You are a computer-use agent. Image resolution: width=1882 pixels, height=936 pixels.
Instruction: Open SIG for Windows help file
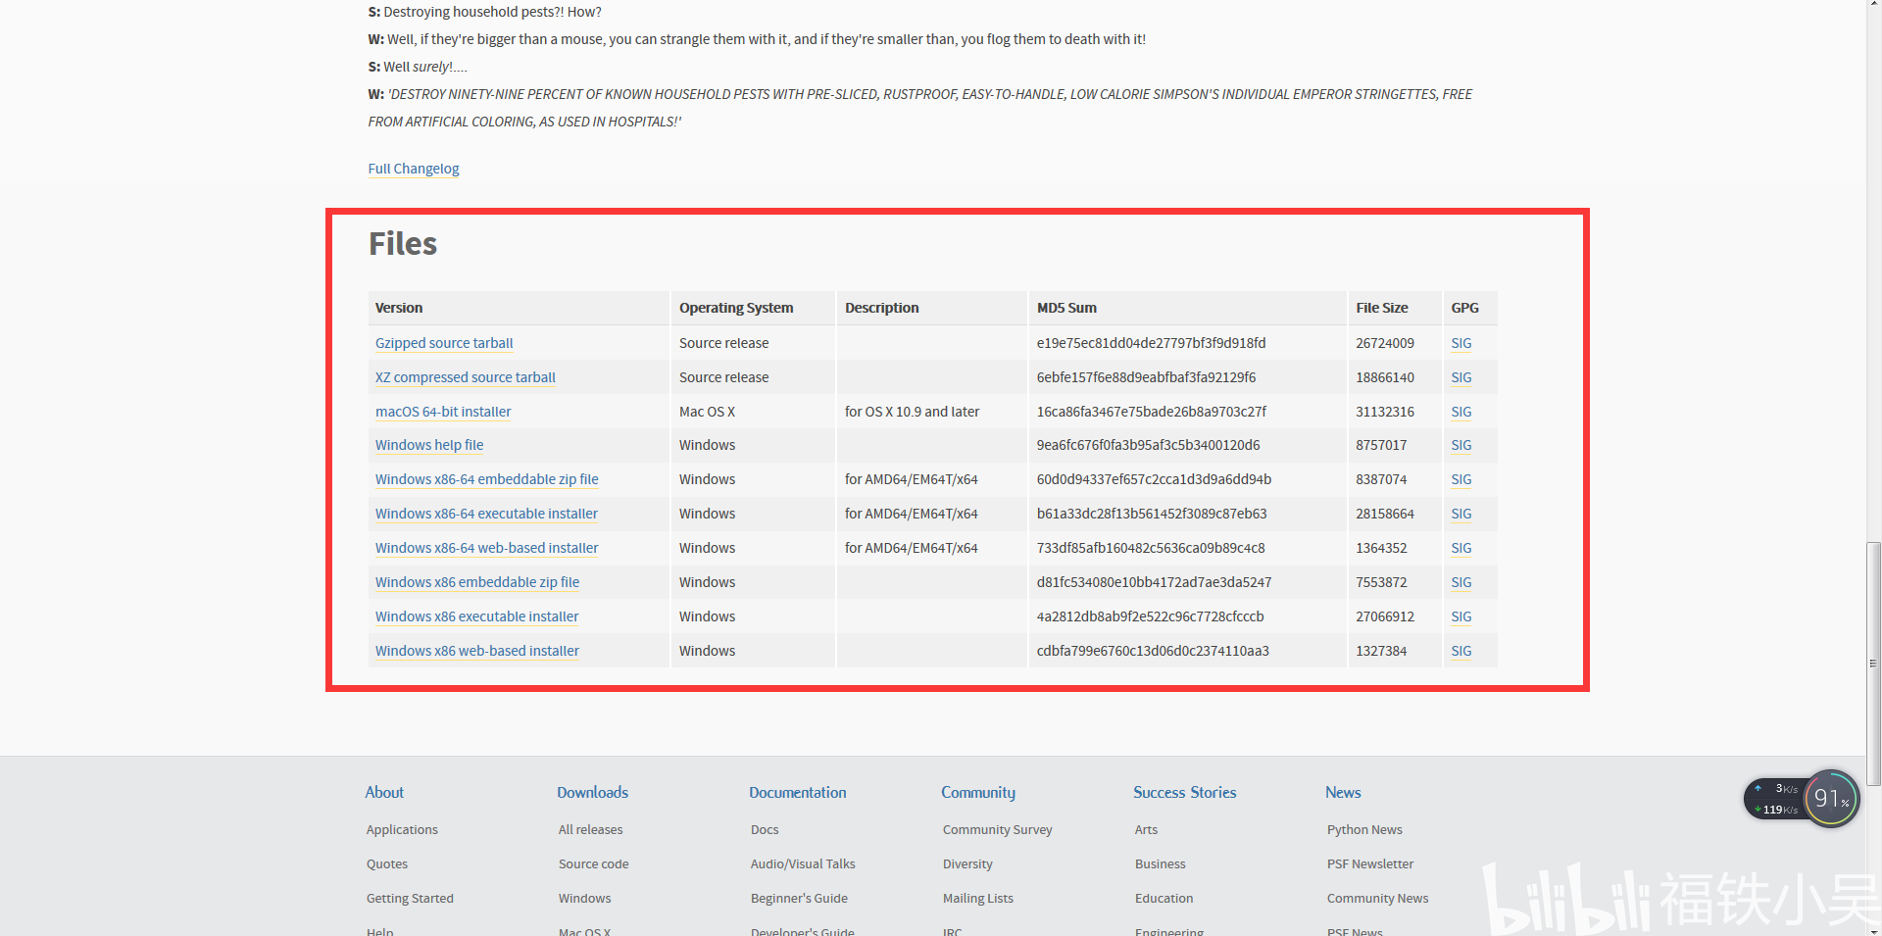click(x=1461, y=445)
